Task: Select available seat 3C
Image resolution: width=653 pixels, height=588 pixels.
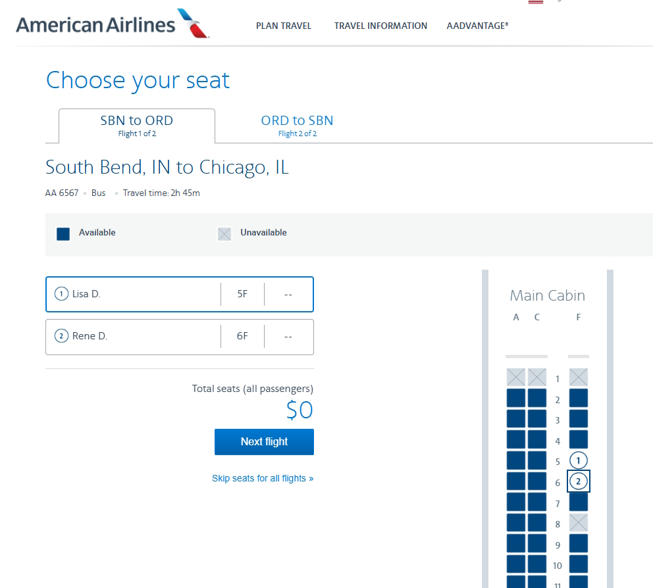Action: (537, 420)
